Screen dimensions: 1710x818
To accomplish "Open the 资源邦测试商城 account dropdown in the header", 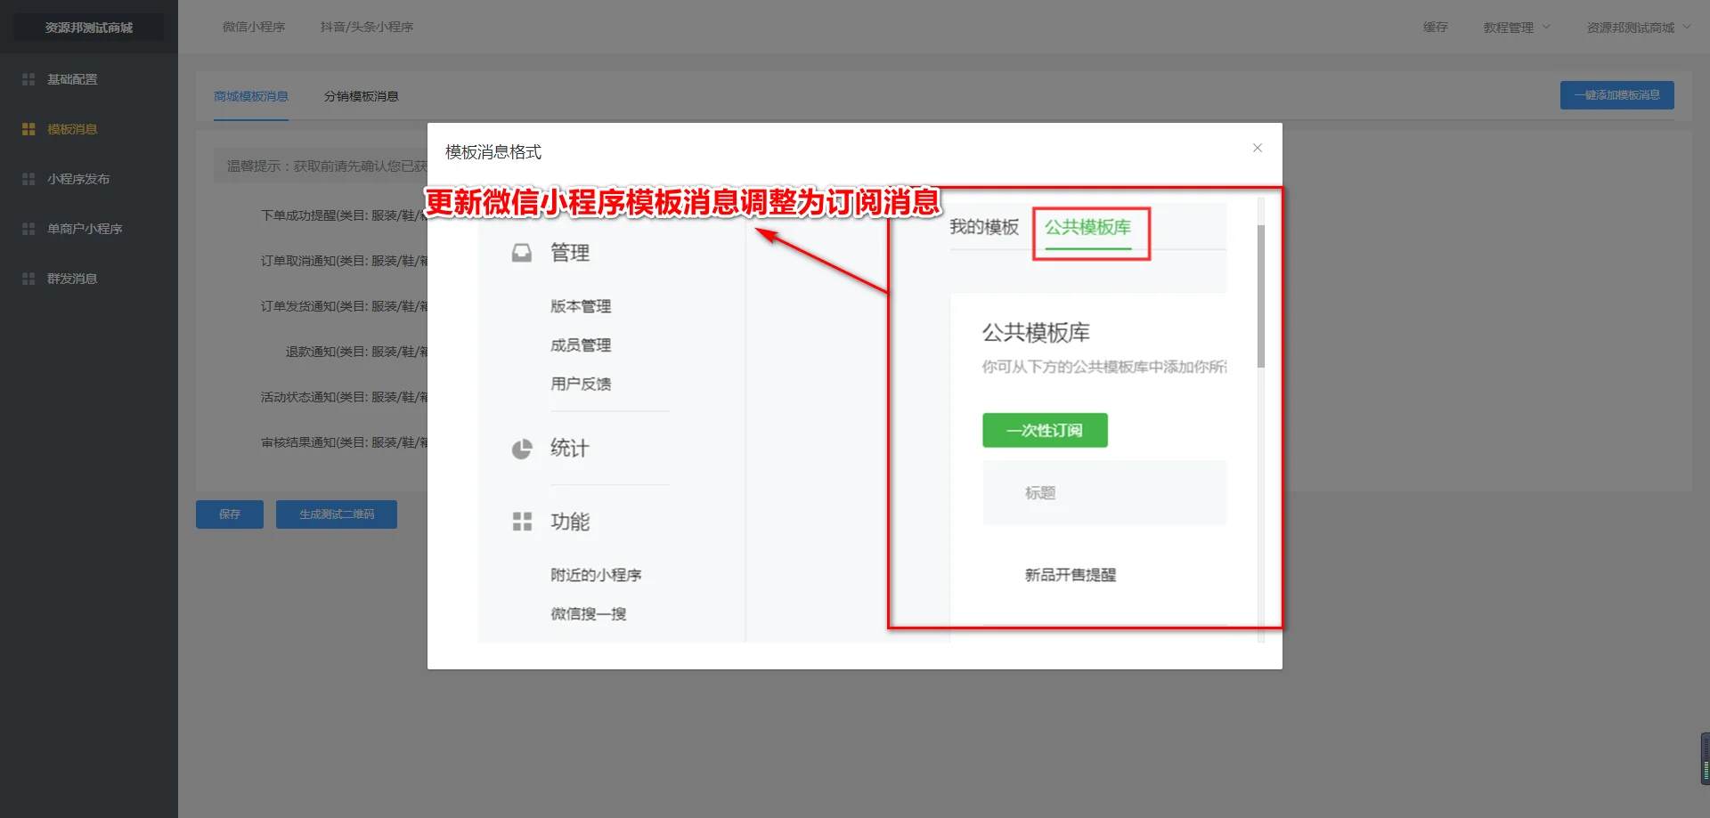I will 1639,27.
